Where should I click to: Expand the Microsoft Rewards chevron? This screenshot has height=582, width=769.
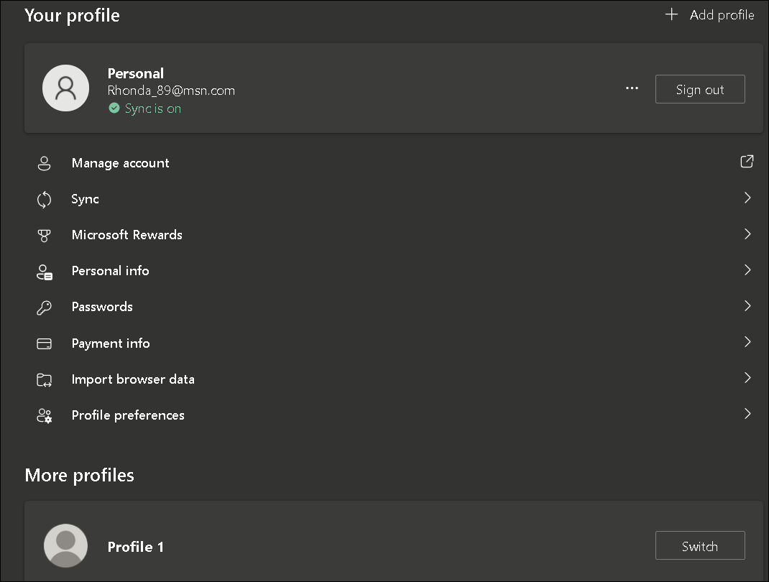click(x=747, y=234)
